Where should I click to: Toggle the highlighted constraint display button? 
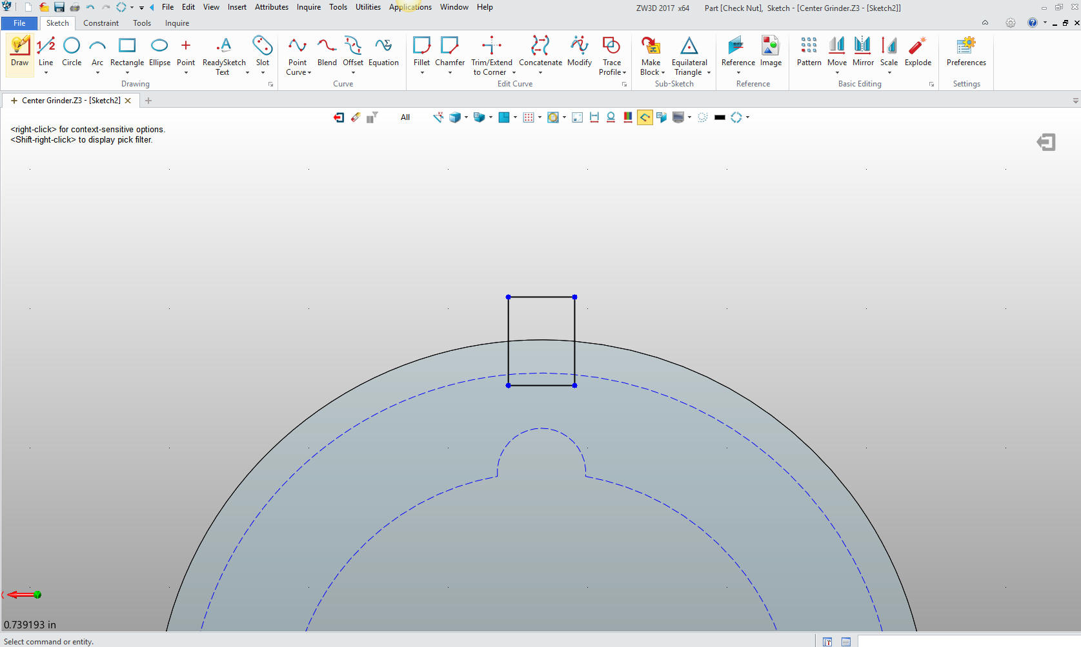point(645,117)
